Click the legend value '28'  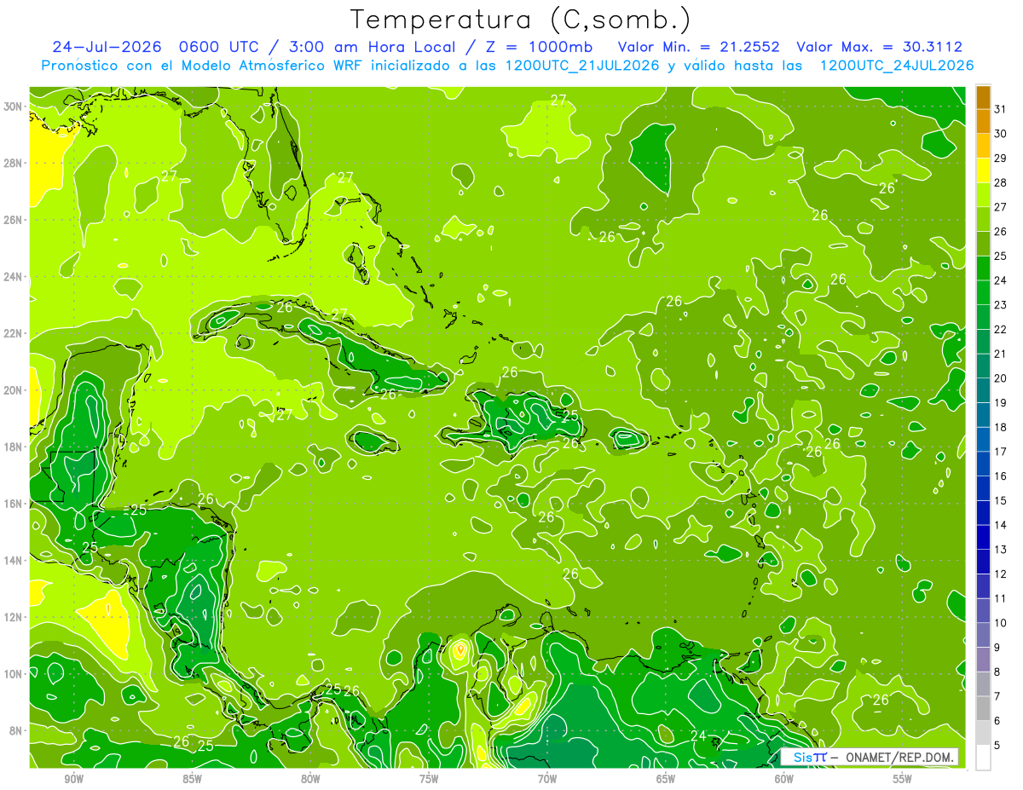point(1001,182)
